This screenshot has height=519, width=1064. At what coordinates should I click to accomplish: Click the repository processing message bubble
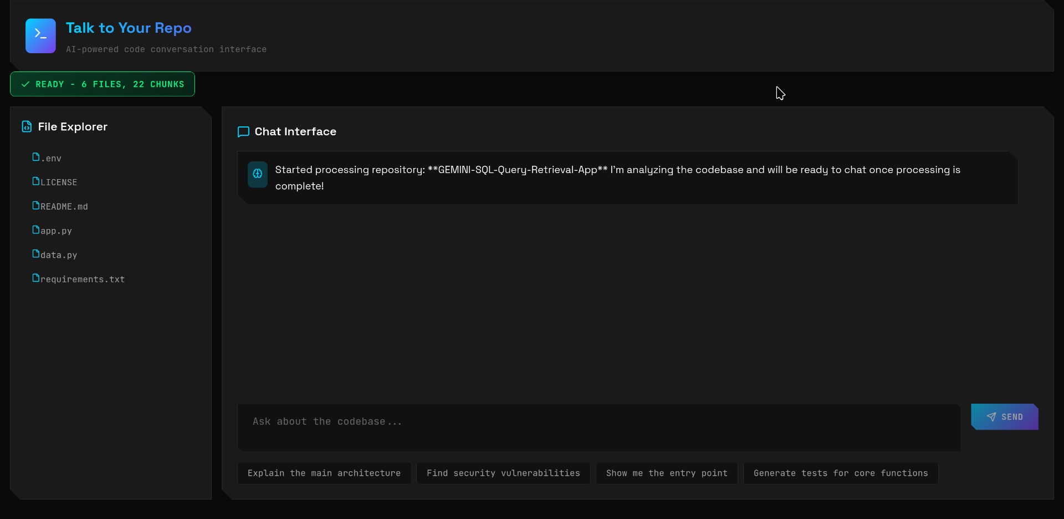627,177
